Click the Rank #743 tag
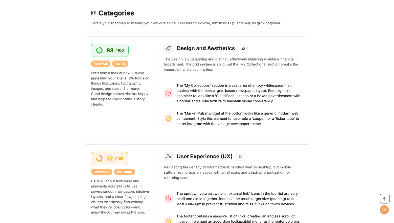Image resolution: width=394 pixels, height=223 pixels. pyautogui.click(x=101, y=172)
